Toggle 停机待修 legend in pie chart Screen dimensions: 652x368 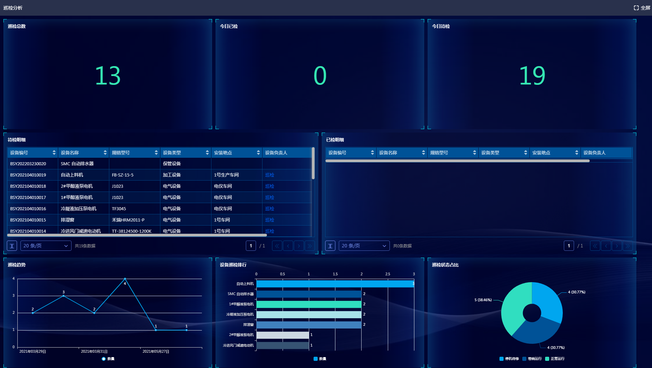509,359
